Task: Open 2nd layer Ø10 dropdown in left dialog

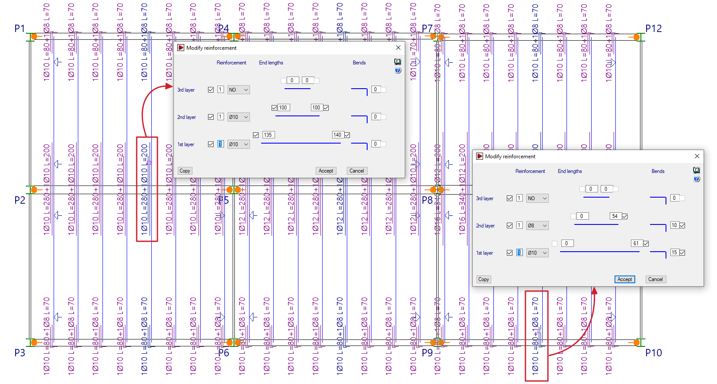Action: 239,117
